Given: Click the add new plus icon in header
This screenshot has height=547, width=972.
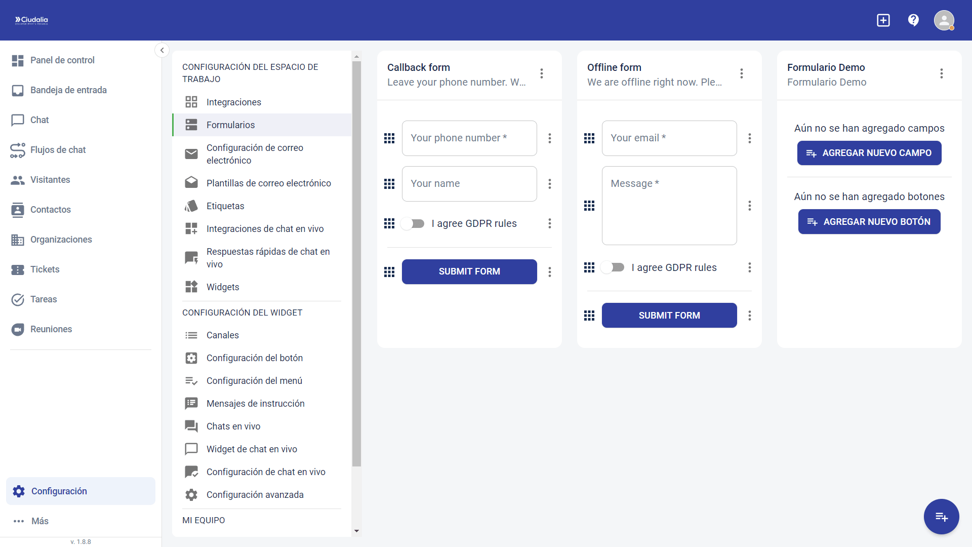Looking at the screenshot, I should click(883, 20).
